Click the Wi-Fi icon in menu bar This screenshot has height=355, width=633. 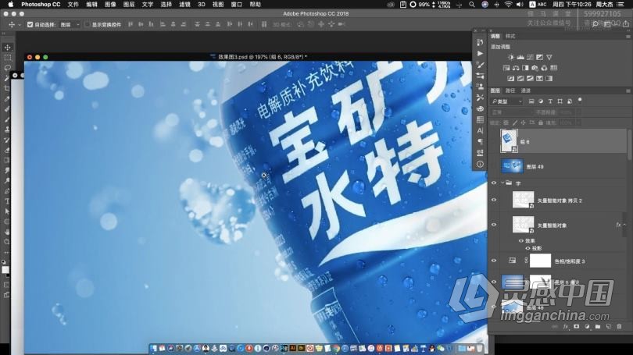coord(508,5)
